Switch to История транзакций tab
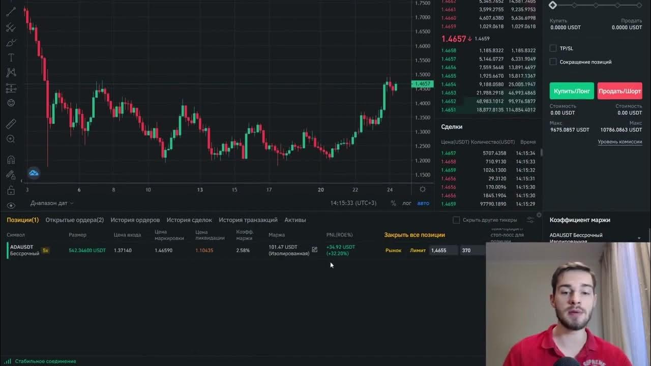 click(x=248, y=220)
